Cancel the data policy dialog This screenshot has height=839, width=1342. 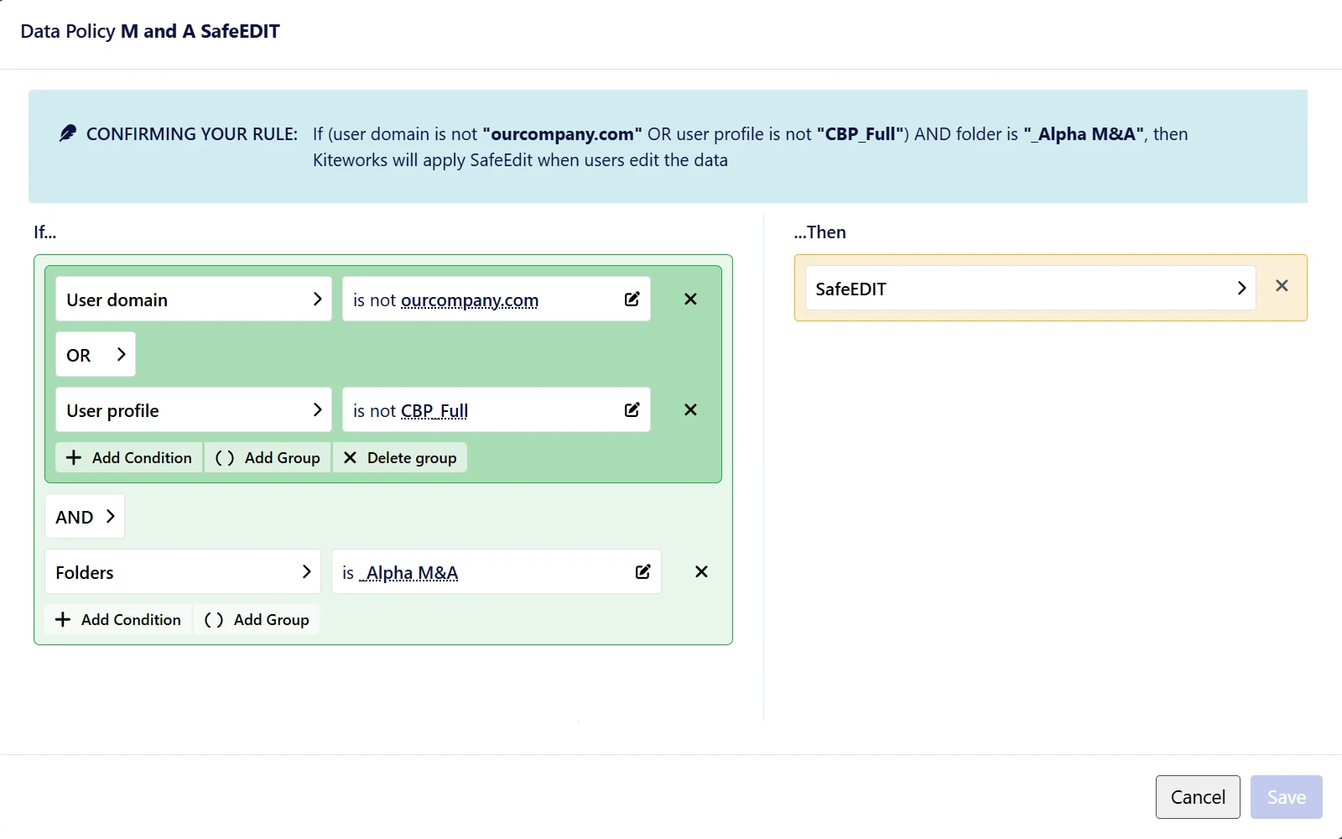tap(1198, 797)
